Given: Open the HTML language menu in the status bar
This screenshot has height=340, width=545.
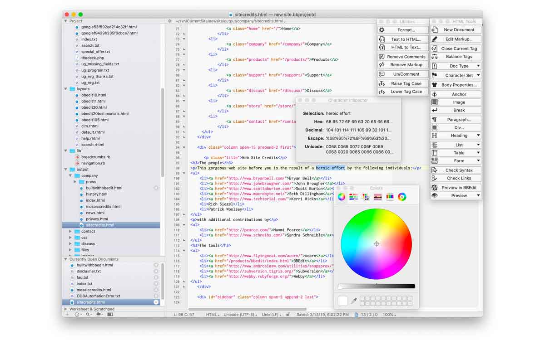Looking at the screenshot, I should click(212, 313).
